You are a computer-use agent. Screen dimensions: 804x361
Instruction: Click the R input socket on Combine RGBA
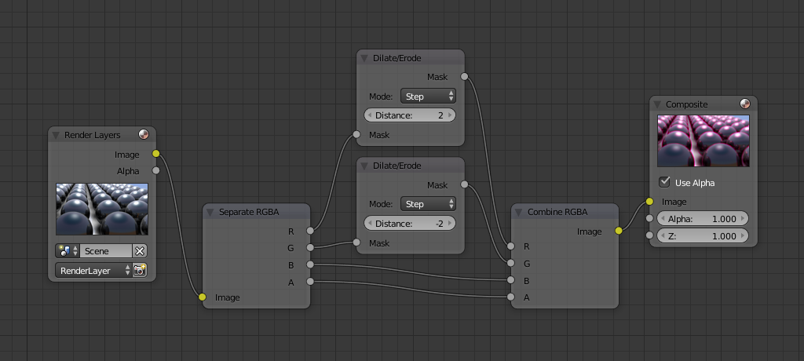tap(510, 246)
